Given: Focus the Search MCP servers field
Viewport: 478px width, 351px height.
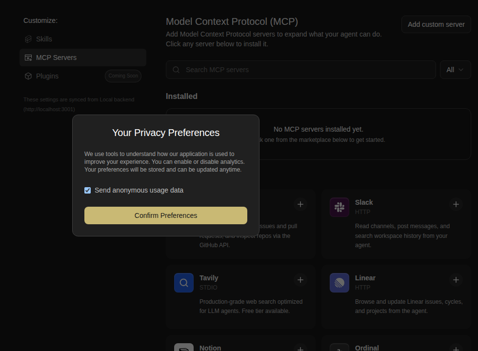Looking at the screenshot, I should click(x=301, y=70).
